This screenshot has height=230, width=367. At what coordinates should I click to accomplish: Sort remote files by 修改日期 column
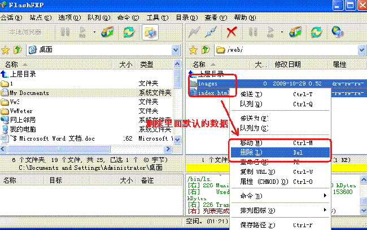298,64
